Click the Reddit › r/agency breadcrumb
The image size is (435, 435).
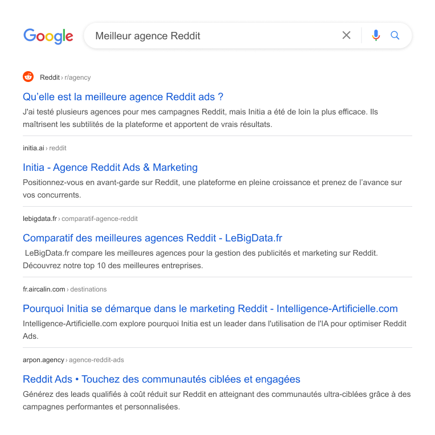tap(65, 77)
